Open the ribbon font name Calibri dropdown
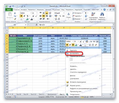The width and height of the screenshot is (119, 103). tap(31, 13)
